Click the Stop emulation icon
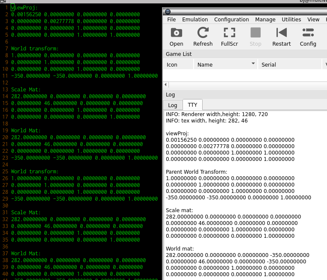The width and height of the screenshot is (327, 280). [x=255, y=33]
